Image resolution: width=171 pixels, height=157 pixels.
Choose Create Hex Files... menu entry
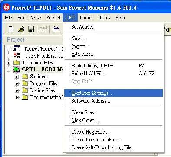114,132
